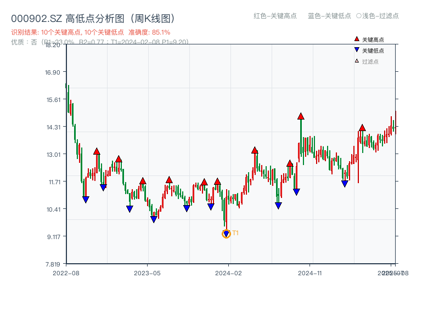This screenshot has width=439, height=329.
Task: Toggle the 关键高点 legend label
Action: tap(373, 39)
